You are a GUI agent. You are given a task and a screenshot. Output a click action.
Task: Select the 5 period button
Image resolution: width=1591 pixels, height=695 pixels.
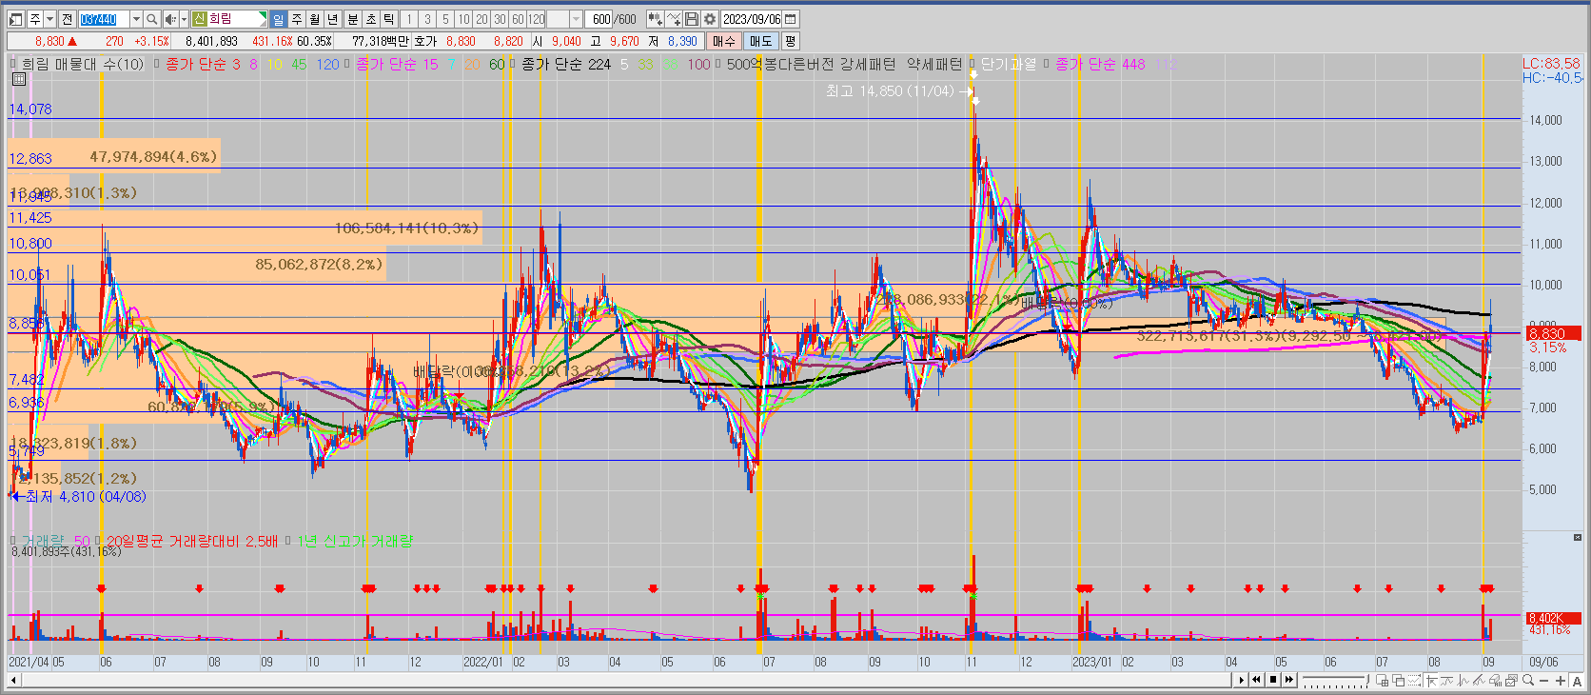[445, 19]
